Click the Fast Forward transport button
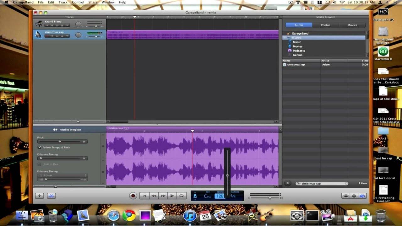The width and height of the screenshot is (402, 226). pos(163,196)
